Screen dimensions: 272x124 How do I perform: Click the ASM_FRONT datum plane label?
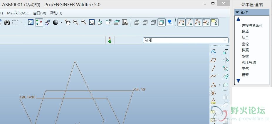[28, 97]
